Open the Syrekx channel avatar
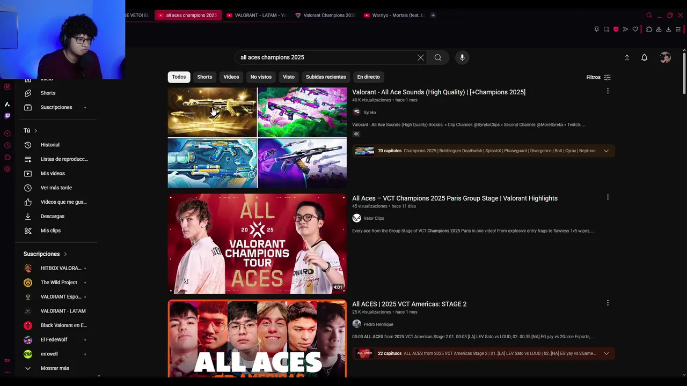The width and height of the screenshot is (687, 386). point(356,112)
